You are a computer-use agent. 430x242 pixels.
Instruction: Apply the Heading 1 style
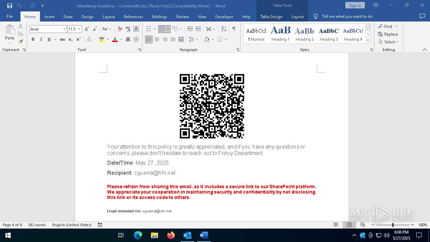[281, 34]
